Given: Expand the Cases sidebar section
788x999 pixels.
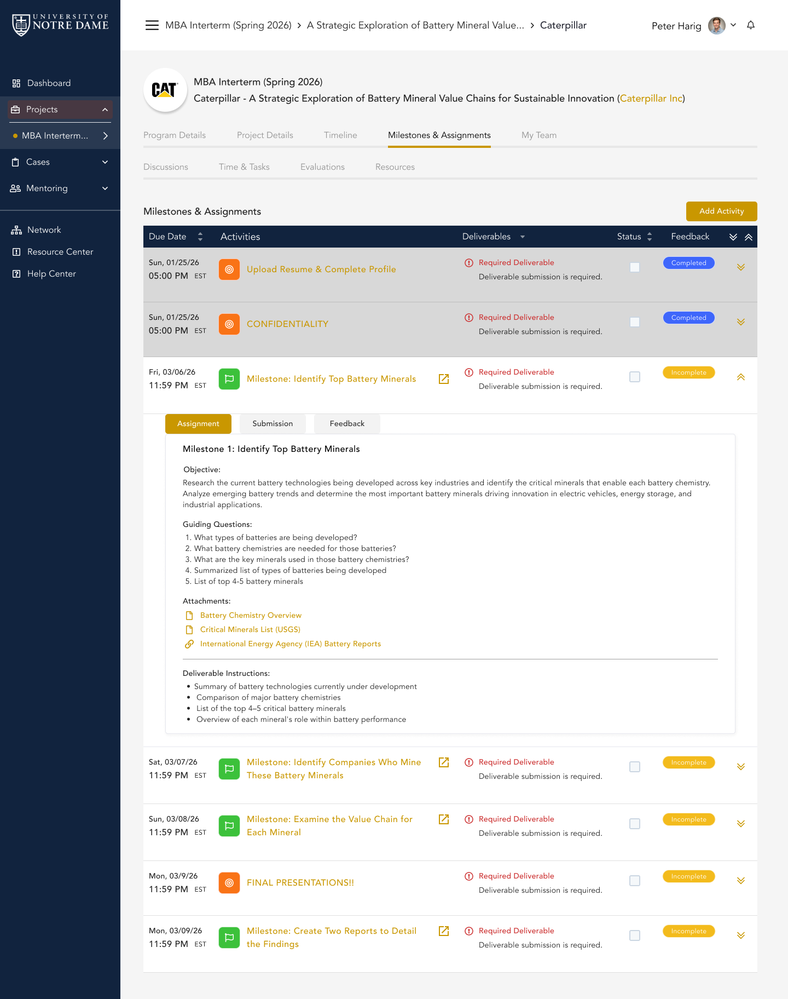Looking at the screenshot, I should [x=105, y=162].
